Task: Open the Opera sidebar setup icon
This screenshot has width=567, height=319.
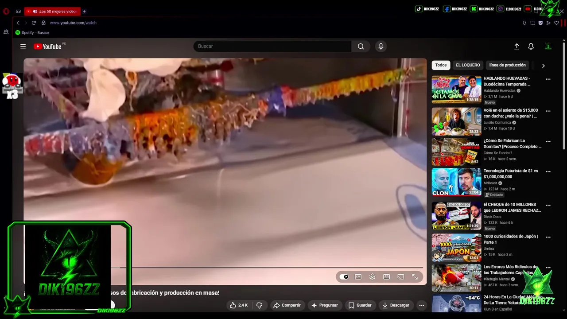Action: [x=6, y=32]
